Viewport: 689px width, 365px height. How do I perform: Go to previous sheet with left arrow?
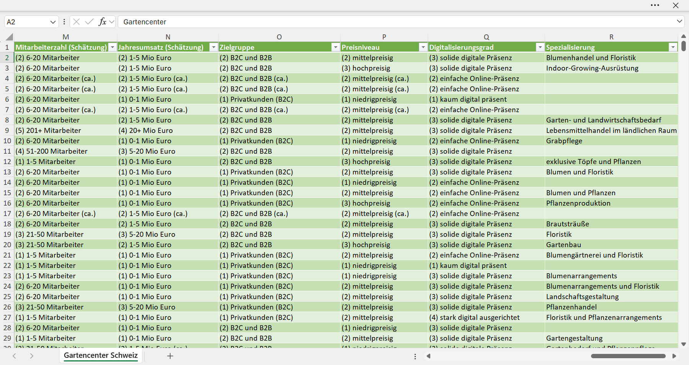pos(14,356)
